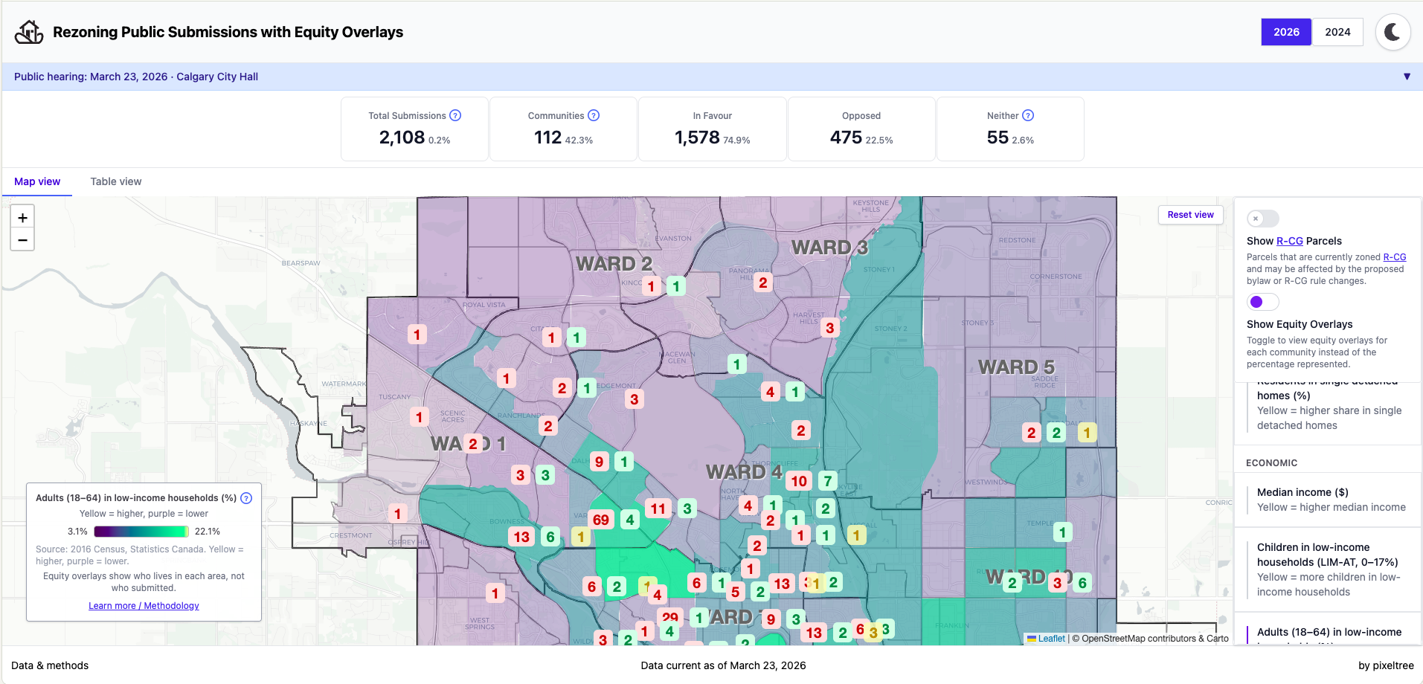
Task: Collapse the public hearing banner chevron
Action: [x=1406, y=76]
